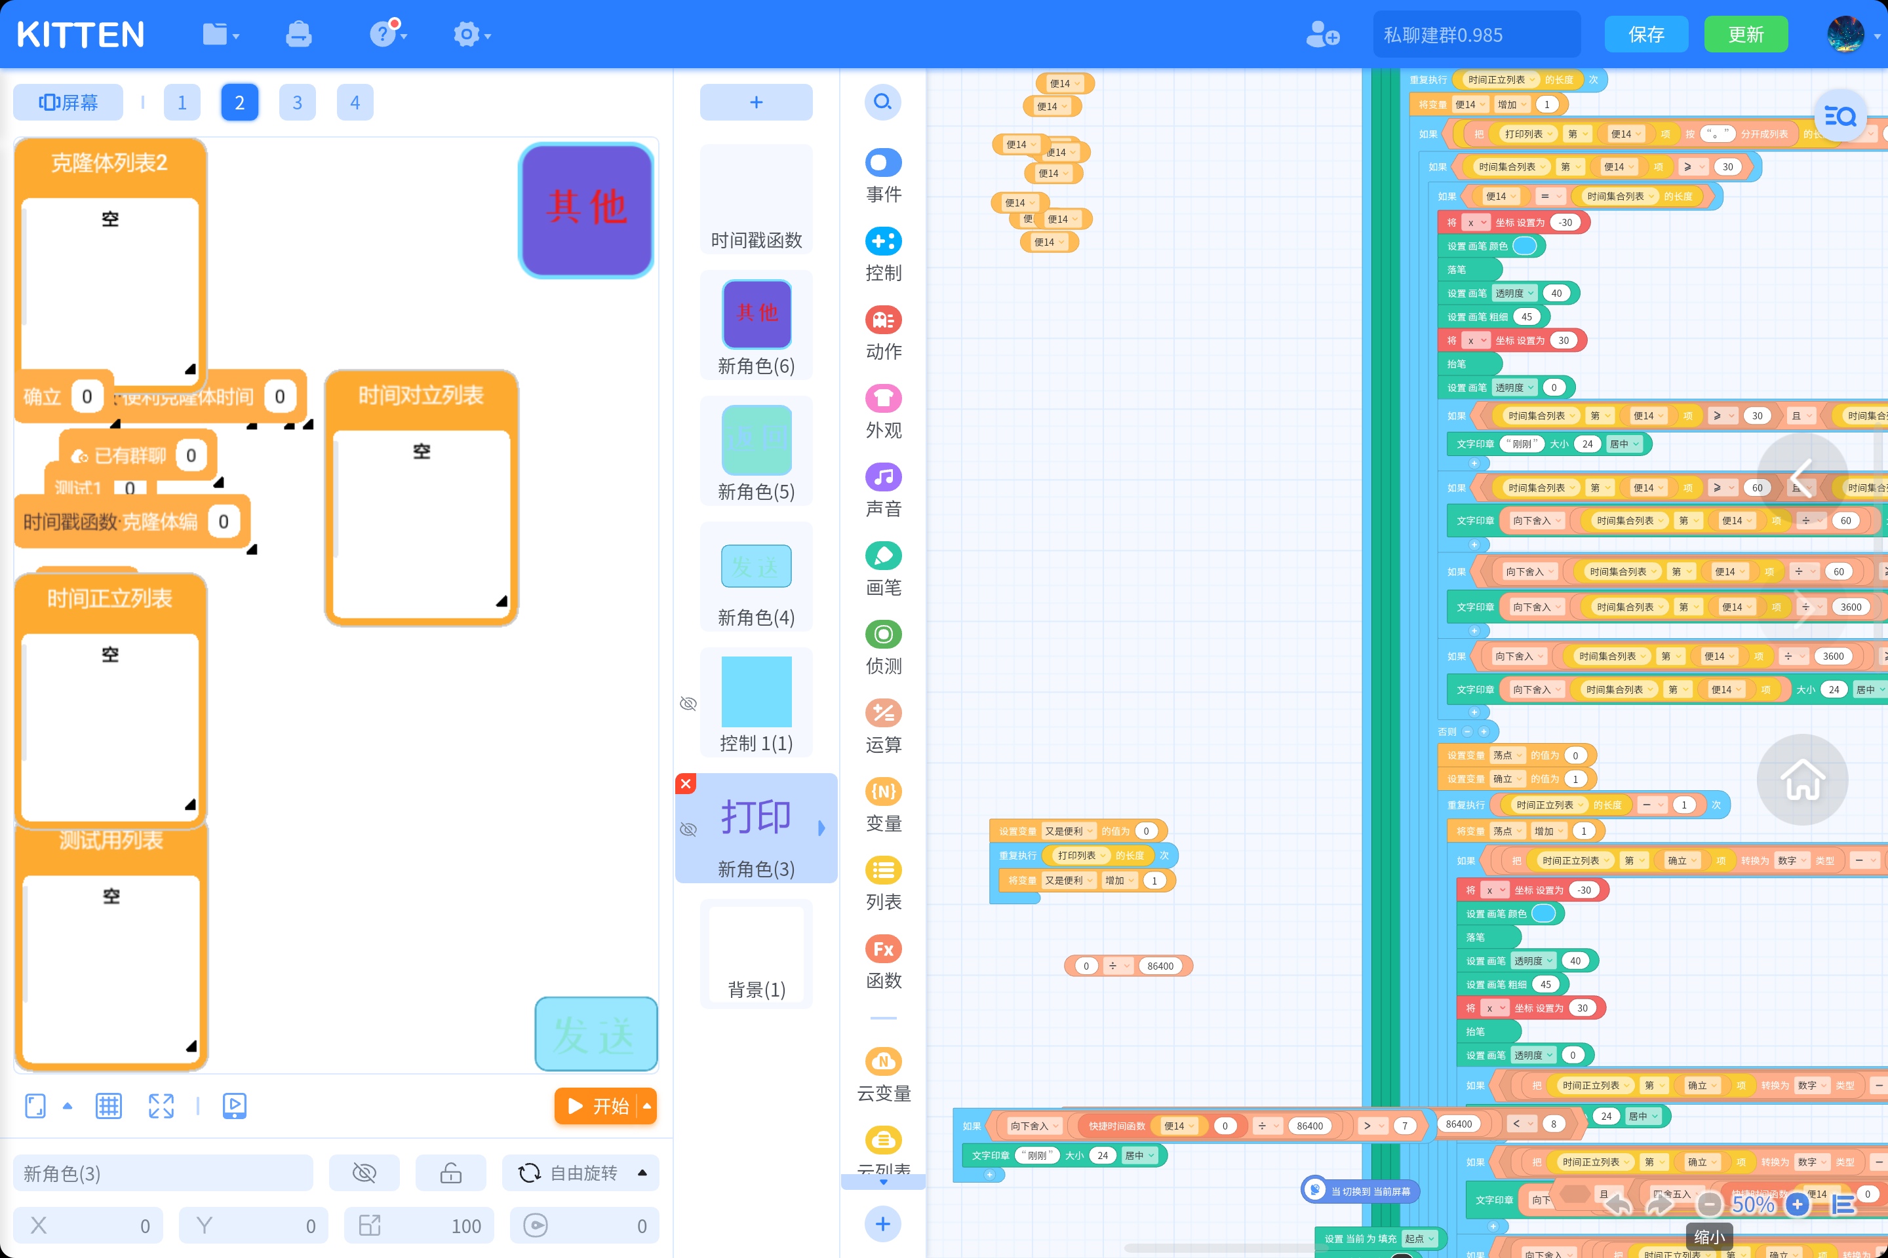Image resolution: width=1888 pixels, height=1258 pixels.
Task: Click the tidy-up blocks align icon
Action: [x=1843, y=1204]
